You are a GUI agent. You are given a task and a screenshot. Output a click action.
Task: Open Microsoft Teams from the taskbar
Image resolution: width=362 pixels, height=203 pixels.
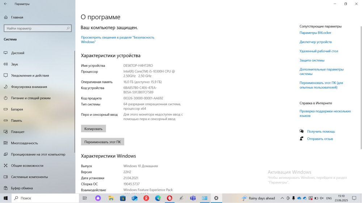[x=193, y=198]
